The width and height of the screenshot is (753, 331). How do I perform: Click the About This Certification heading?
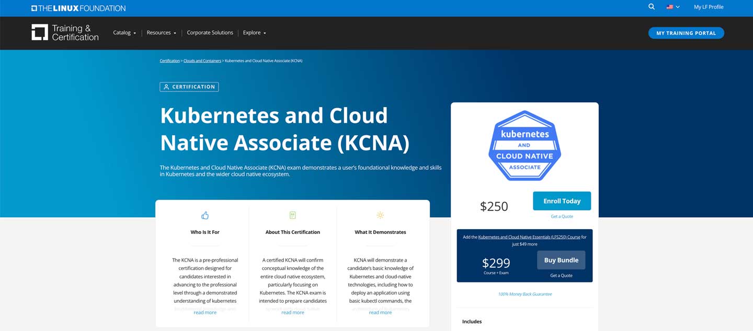(x=293, y=232)
